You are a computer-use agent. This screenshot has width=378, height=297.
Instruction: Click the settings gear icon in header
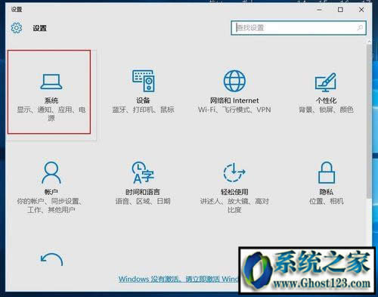pos(17,28)
